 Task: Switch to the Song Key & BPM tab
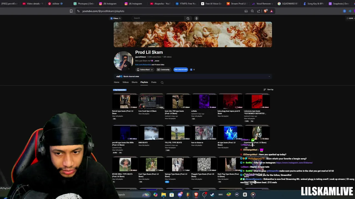pyautogui.click(x=313, y=4)
